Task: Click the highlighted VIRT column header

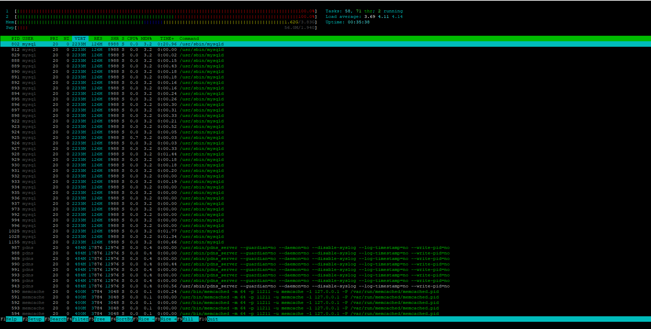Action: point(80,39)
